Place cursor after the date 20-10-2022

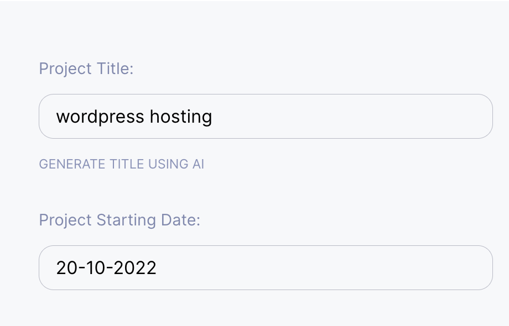click(158, 268)
